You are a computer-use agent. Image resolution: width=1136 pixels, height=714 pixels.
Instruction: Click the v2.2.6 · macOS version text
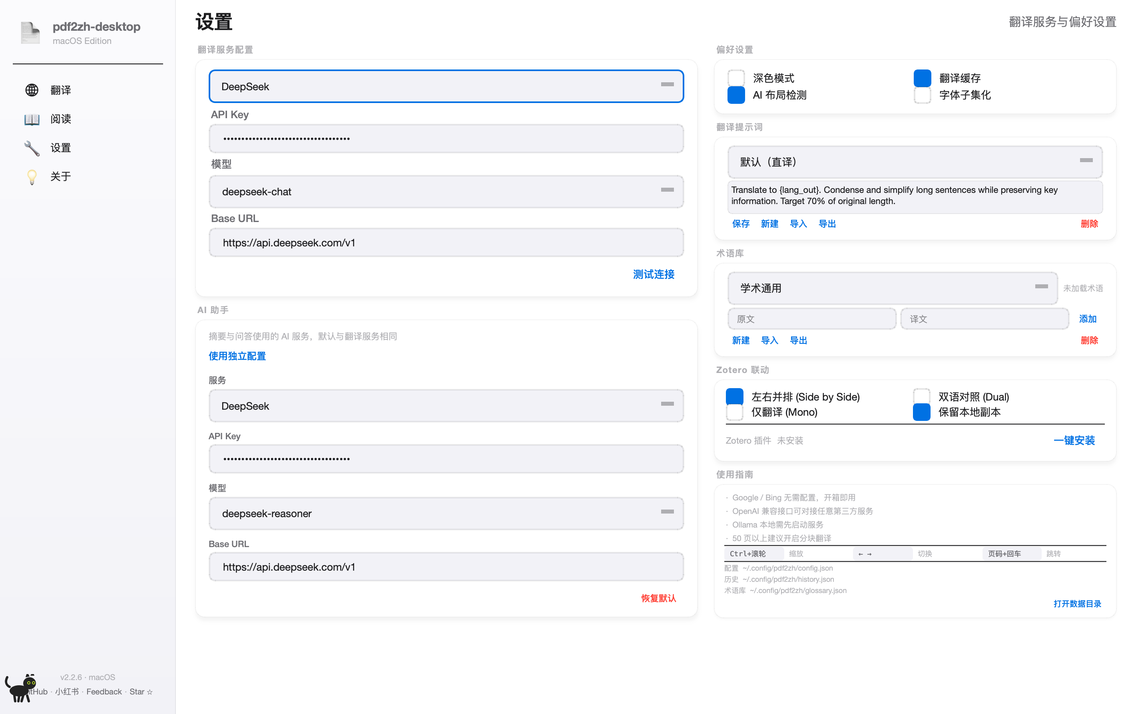point(88,677)
